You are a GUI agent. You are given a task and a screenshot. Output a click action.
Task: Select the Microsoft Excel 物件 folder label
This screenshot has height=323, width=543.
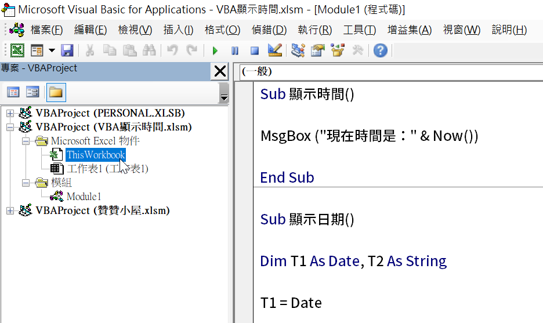95,141
